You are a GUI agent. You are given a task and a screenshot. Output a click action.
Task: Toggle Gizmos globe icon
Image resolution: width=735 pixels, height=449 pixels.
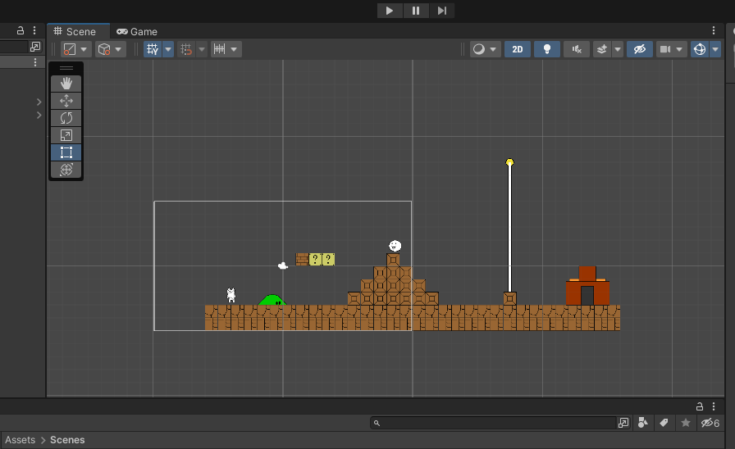point(700,49)
